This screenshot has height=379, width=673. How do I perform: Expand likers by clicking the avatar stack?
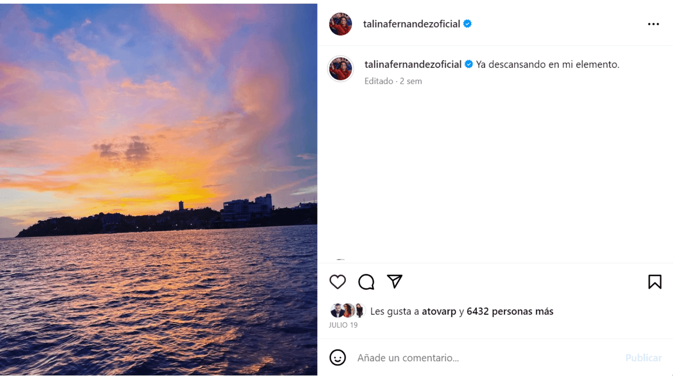click(347, 311)
